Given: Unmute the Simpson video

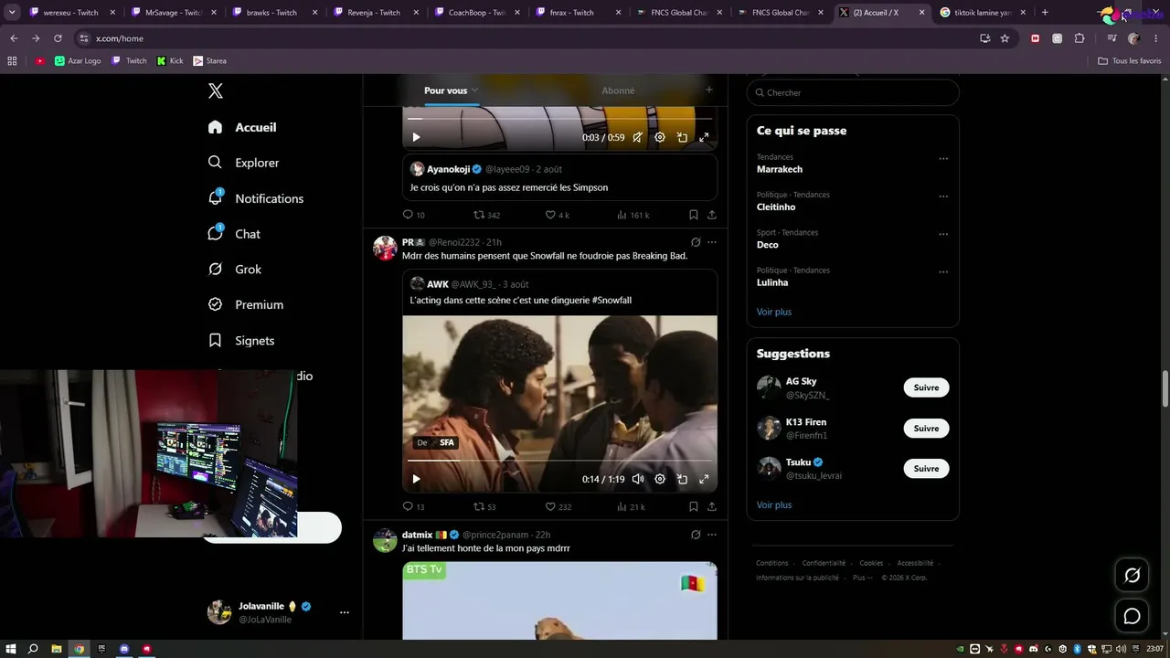Looking at the screenshot, I should click(638, 137).
